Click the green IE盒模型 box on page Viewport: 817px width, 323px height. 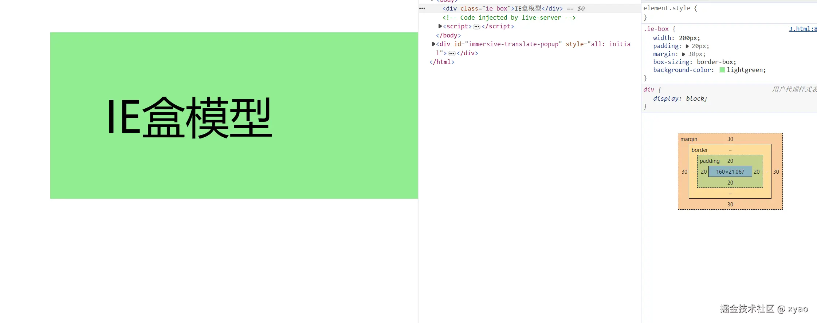[234, 116]
